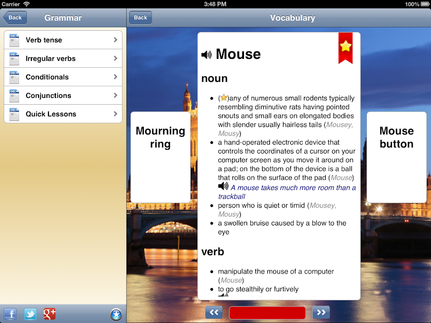Screen dimensions: 431x323
Task: Advance to the next flashcard
Action: 321,312
